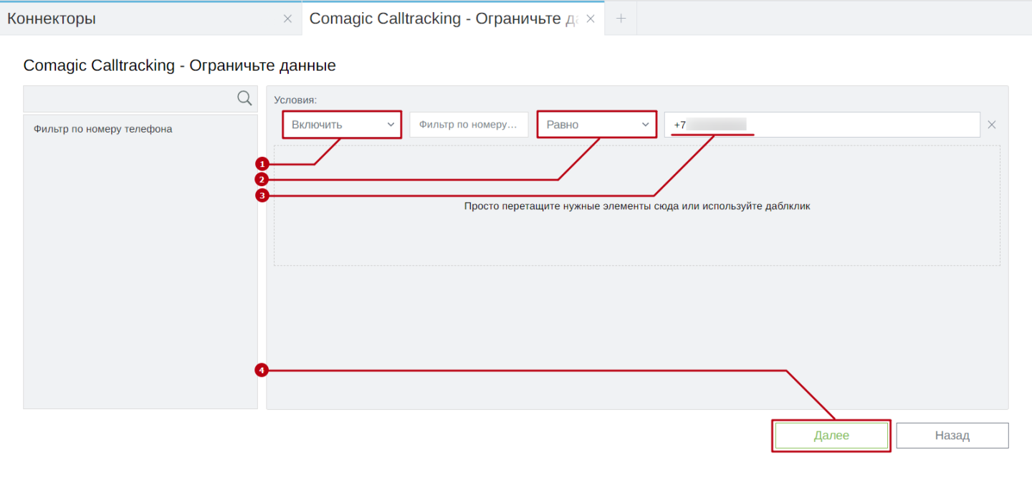
Task: Click the red annotation marker 4
Action: [262, 370]
